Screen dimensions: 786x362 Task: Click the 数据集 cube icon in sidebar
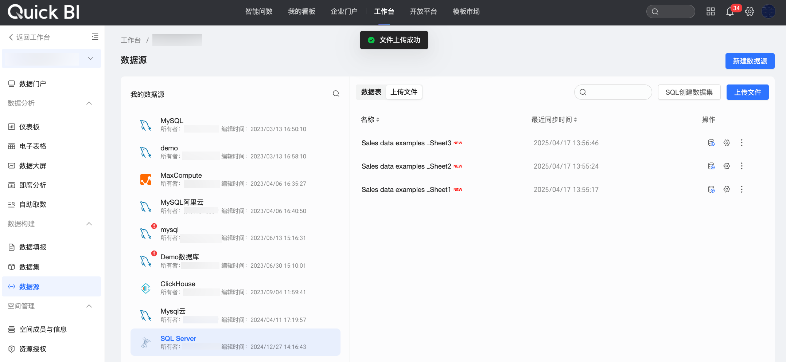tap(12, 267)
